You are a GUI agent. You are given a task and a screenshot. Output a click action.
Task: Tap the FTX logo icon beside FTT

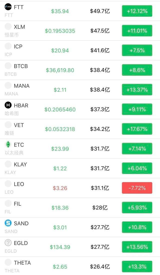coord(8,7)
